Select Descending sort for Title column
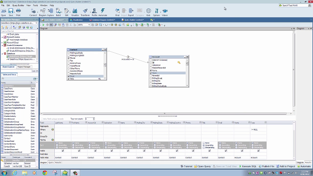The width and height of the screenshot is (313, 176). click(x=204, y=148)
